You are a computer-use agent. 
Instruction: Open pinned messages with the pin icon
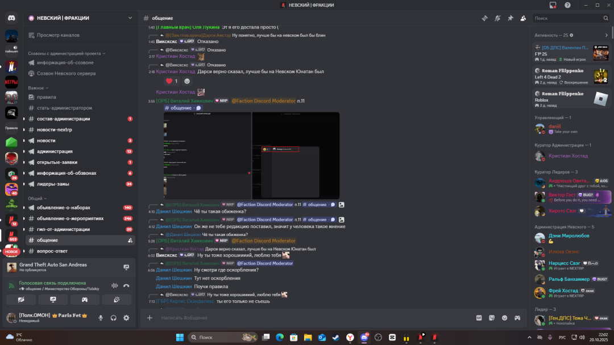pos(510,18)
